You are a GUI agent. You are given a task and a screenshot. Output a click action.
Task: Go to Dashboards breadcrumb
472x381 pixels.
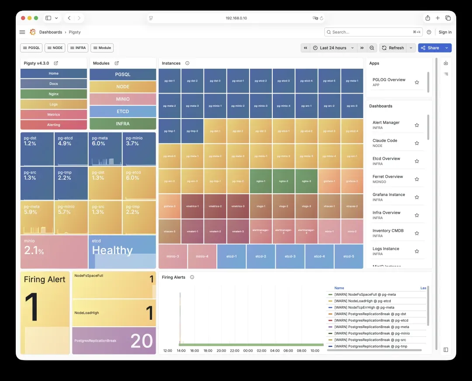click(51, 32)
